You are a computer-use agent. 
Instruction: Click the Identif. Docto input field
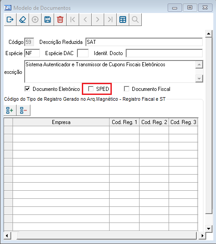(x=164, y=53)
